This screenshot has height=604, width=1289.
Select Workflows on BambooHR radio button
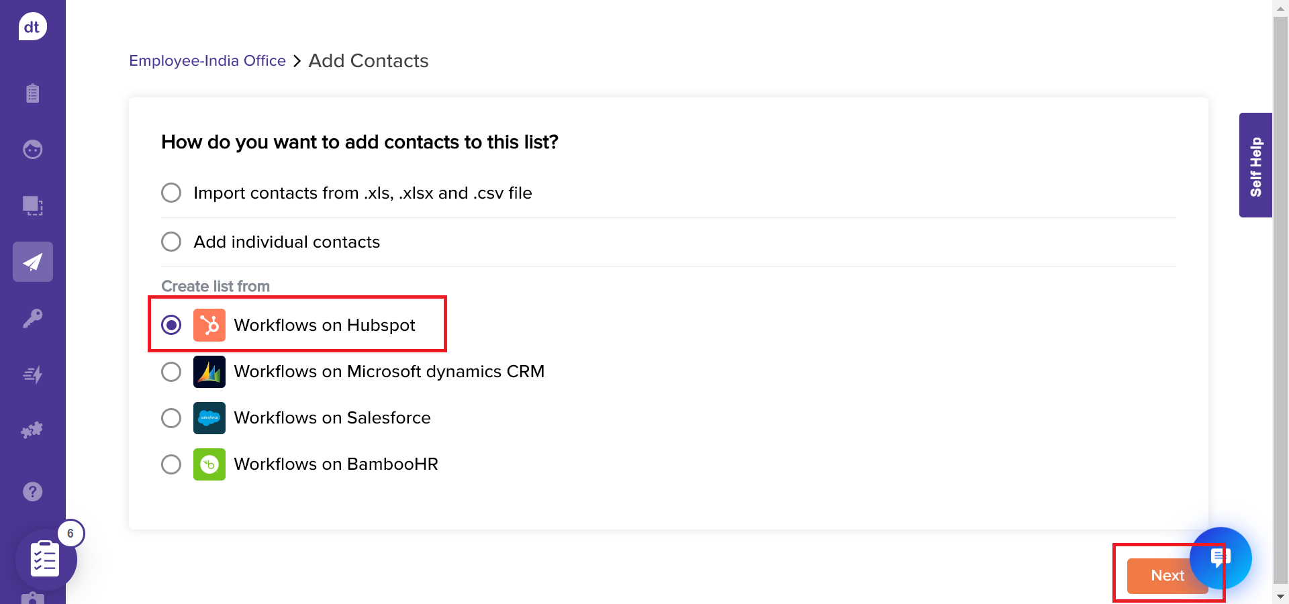[x=171, y=464]
